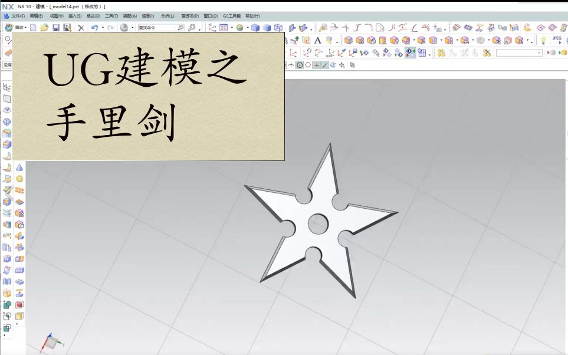
Task: Open the 视图(V) menu
Action: [57, 16]
